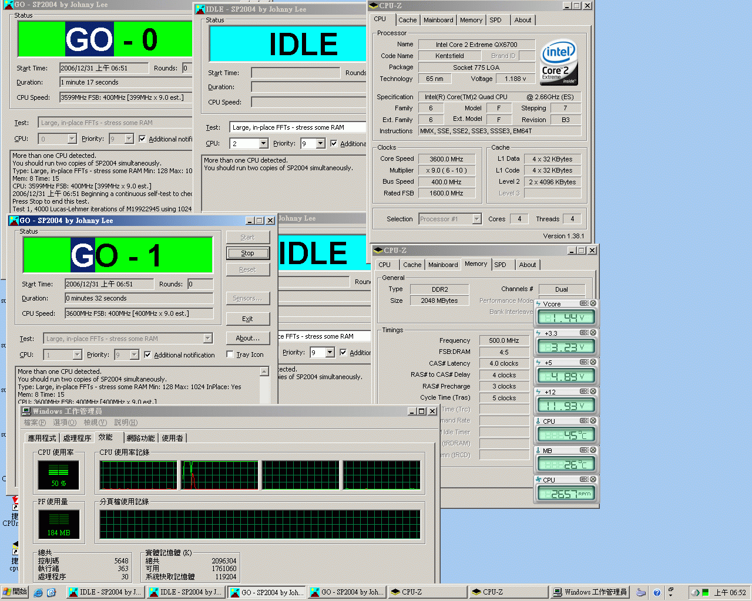Open settings icon on +12 voltage gadget
Viewport: 752px width, 601px height.
[584, 391]
